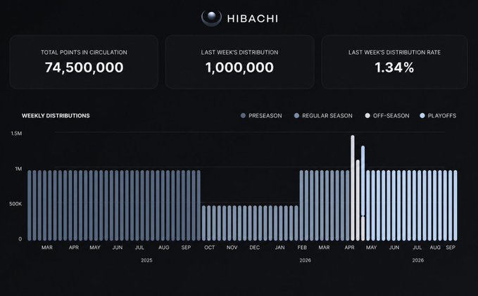The image size is (478, 296).
Task: Click the OCT x-axis label
Action: (x=209, y=247)
